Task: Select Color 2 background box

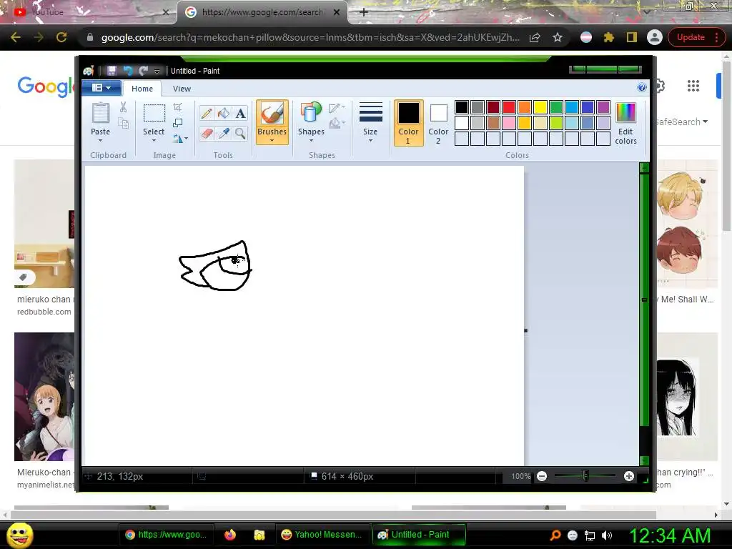Action: click(x=438, y=123)
